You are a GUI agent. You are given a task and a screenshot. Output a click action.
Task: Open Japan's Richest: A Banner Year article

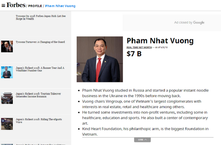[40, 69]
